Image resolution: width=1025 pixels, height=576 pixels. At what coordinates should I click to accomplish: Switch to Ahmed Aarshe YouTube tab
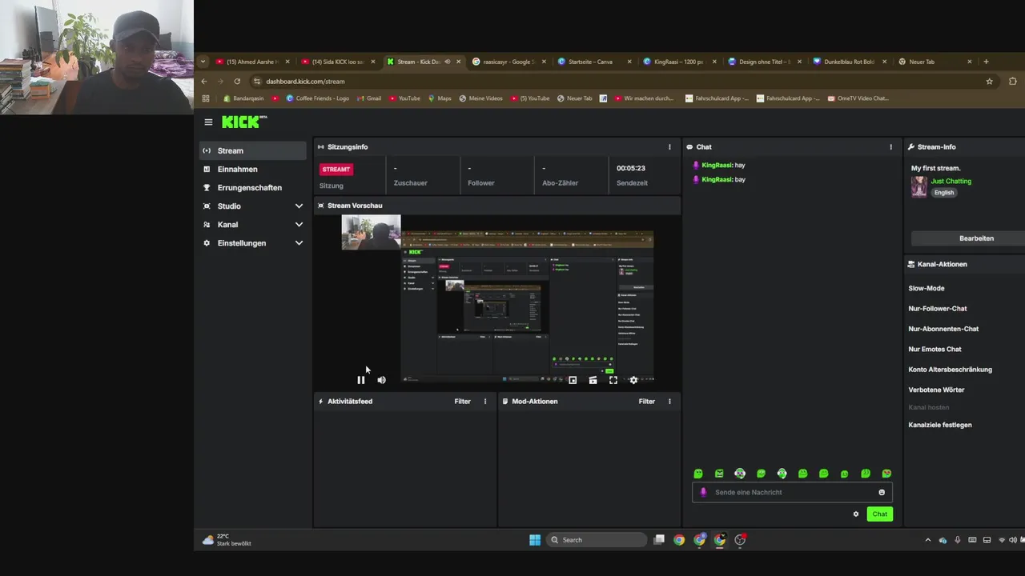coord(253,62)
